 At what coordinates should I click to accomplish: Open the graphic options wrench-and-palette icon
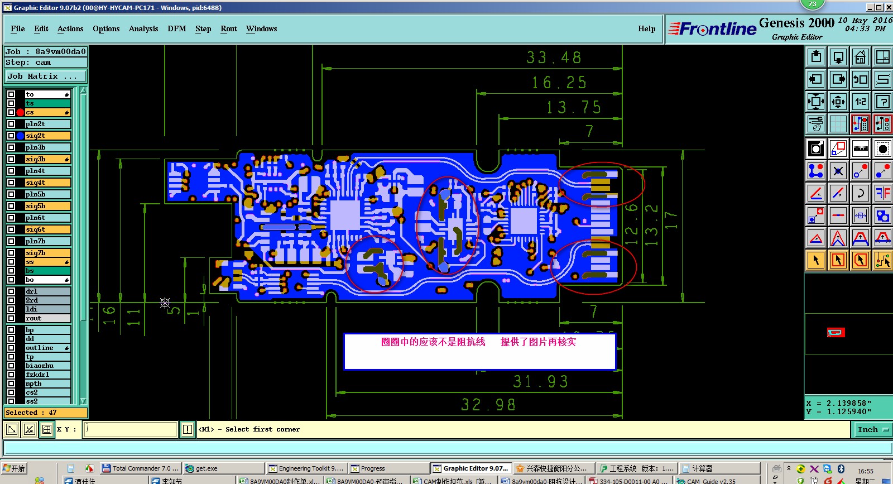pyautogui.click(x=816, y=124)
